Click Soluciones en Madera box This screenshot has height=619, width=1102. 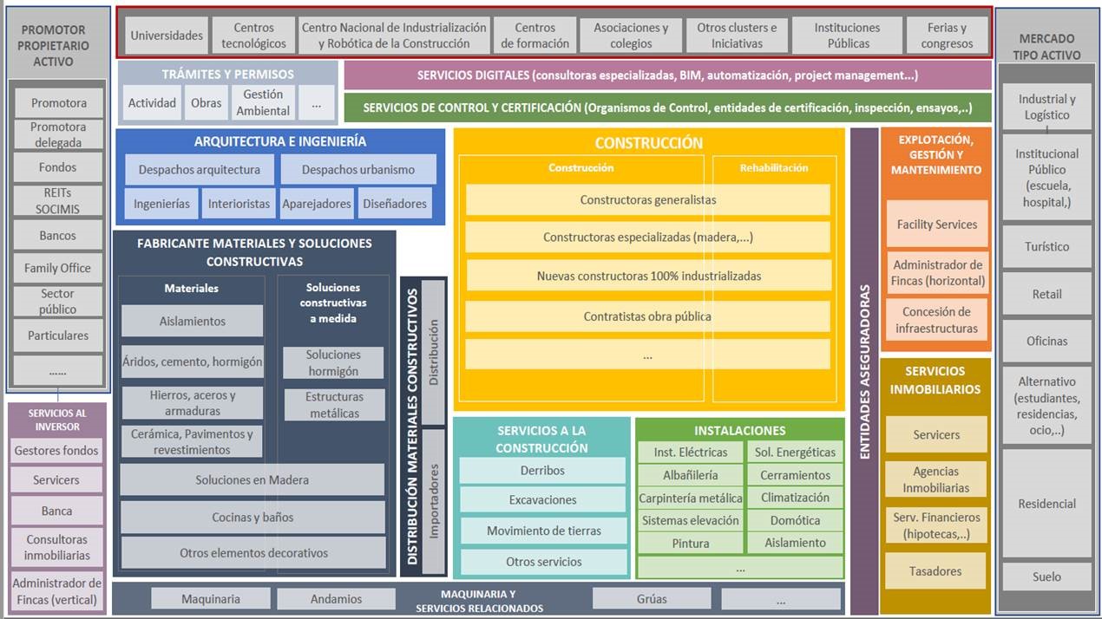click(252, 479)
